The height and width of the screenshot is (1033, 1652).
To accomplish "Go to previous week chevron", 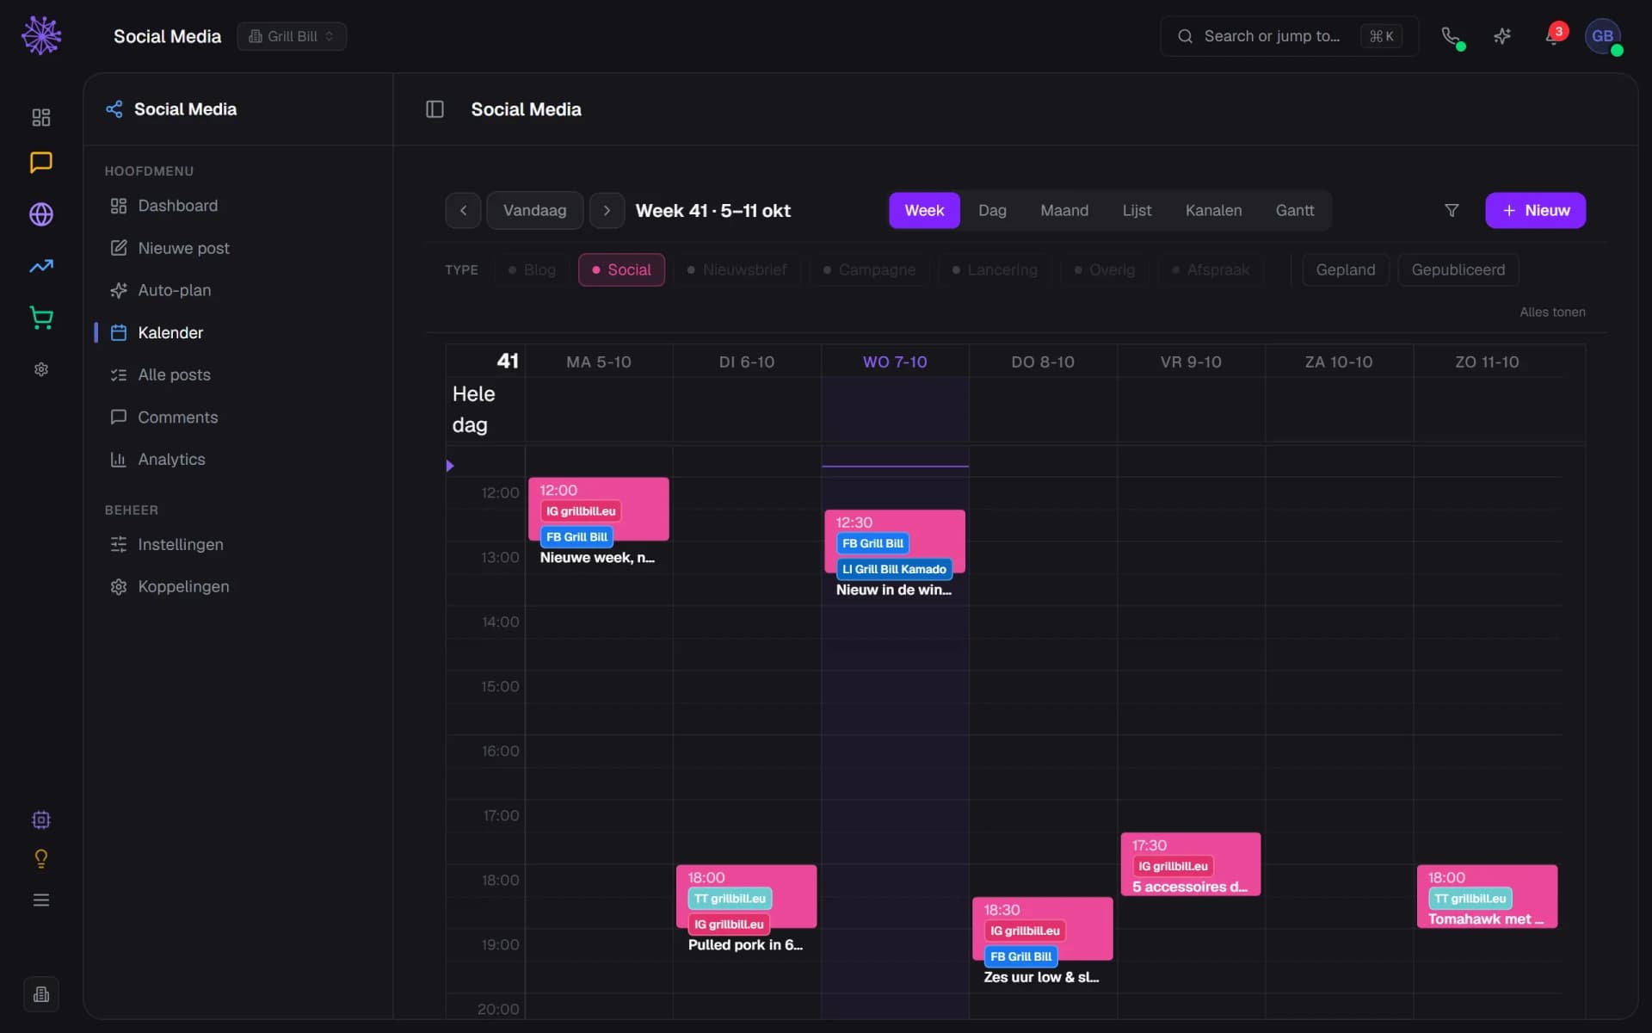I will tap(463, 210).
